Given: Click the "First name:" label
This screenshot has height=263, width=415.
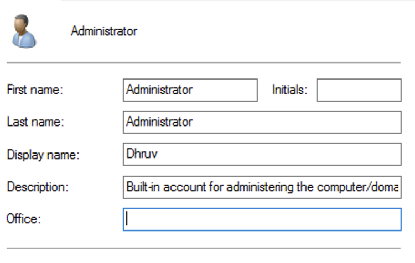Looking at the screenshot, I should [x=35, y=90].
